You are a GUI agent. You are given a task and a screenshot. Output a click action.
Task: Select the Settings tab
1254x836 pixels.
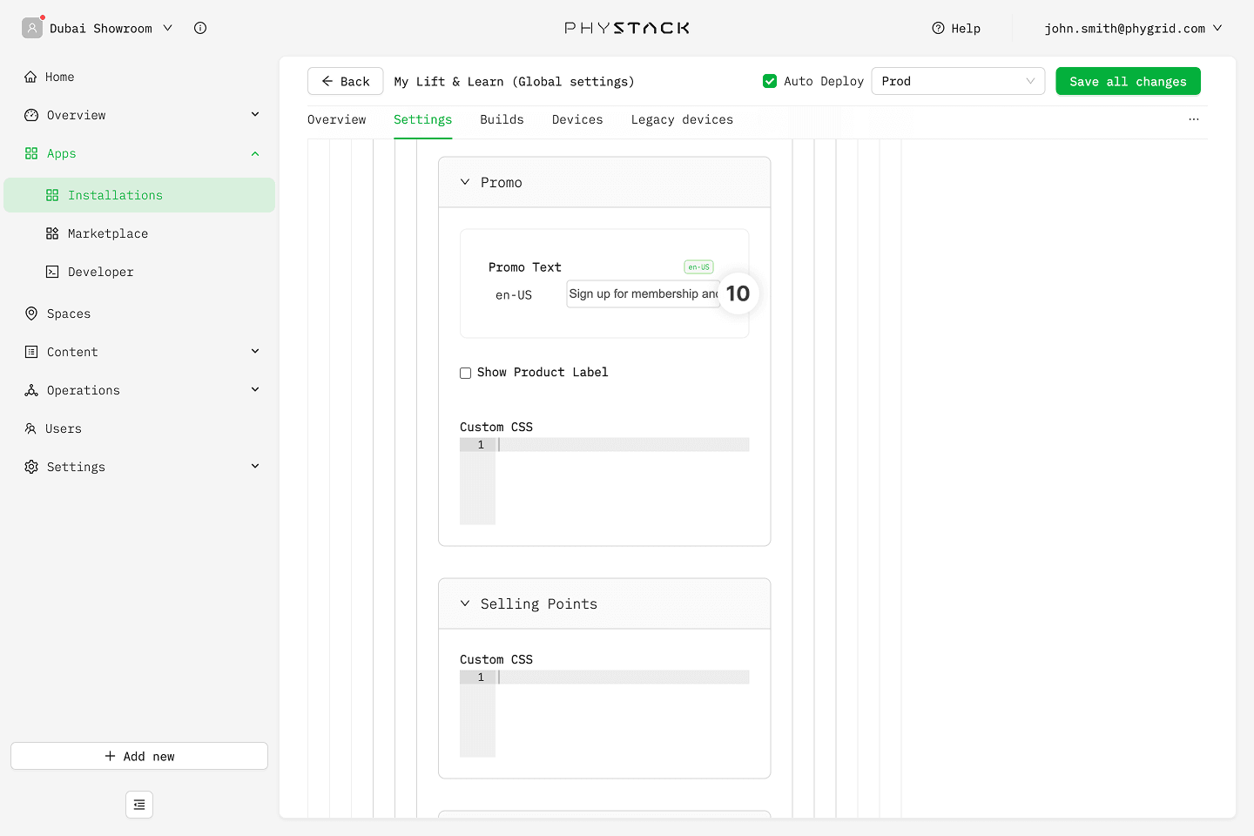422,119
